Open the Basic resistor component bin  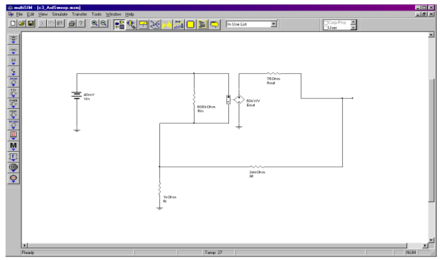13,50
